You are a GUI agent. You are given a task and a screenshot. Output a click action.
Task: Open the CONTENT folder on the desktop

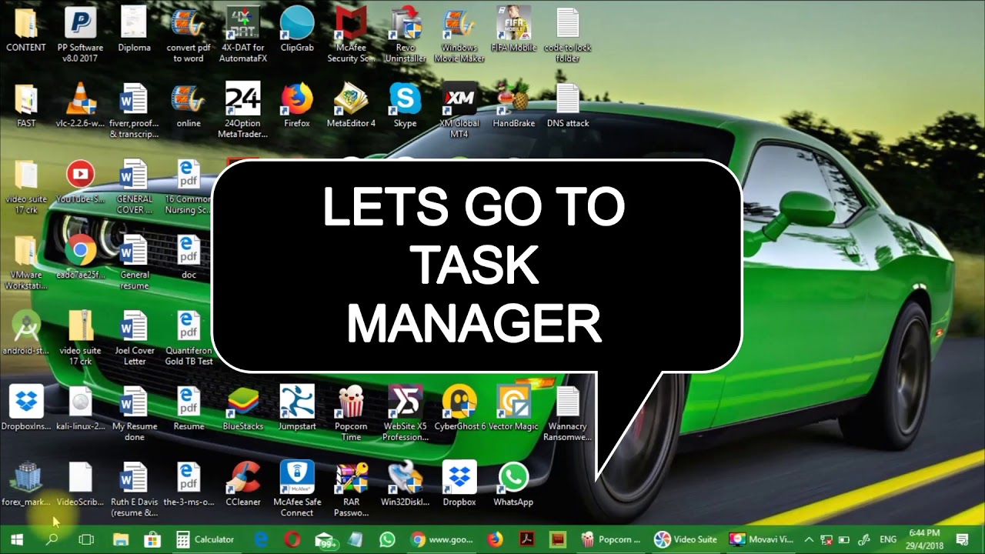coord(26,30)
